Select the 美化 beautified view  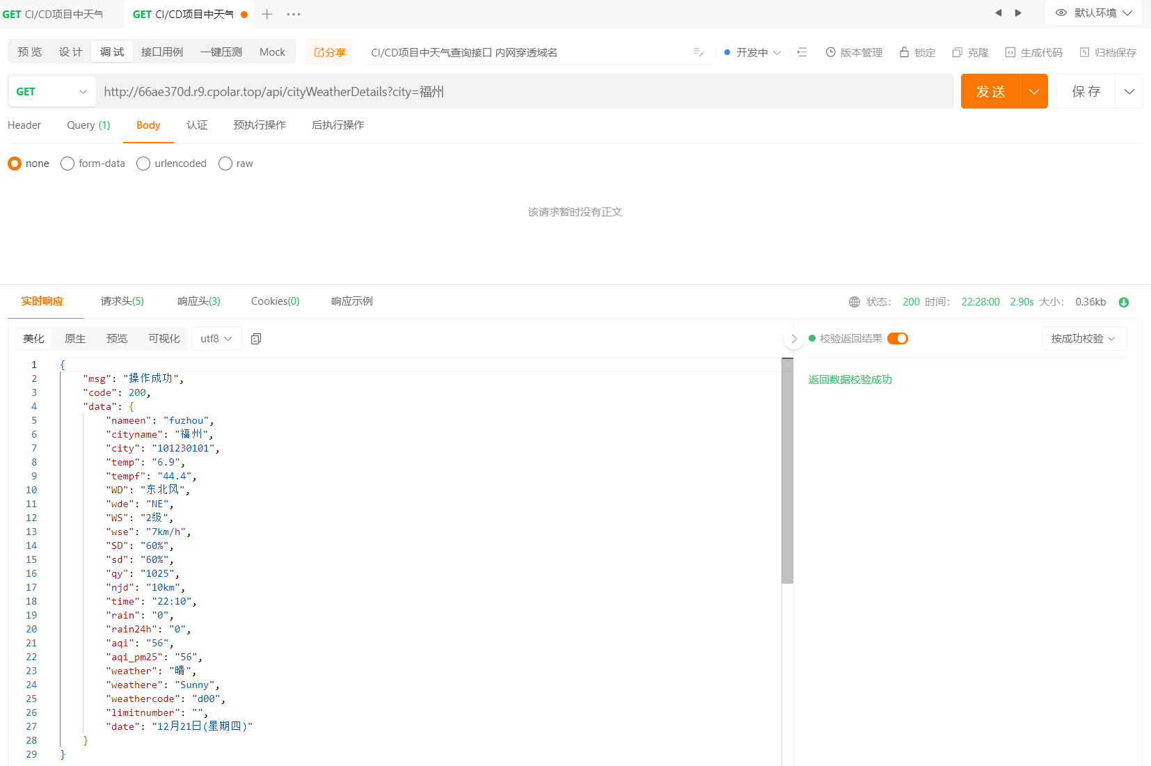point(33,339)
